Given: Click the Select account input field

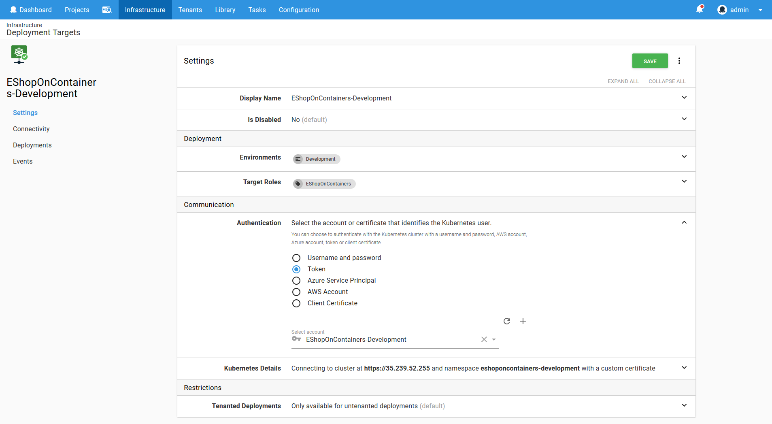Looking at the screenshot, I should [x=385, y=339].
